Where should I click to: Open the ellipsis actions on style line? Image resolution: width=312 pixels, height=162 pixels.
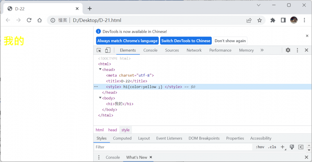coord(96,87)
